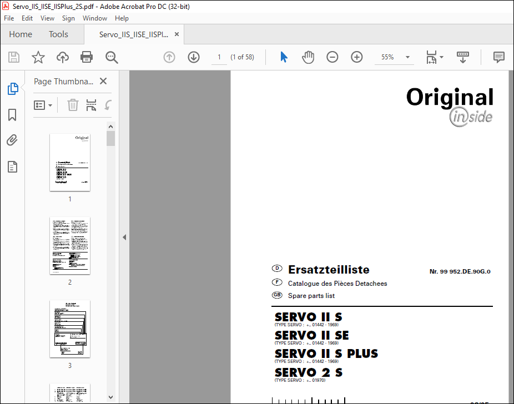Print the document with printer icon
Screen dimensions: 514x404
coord(87,57)
